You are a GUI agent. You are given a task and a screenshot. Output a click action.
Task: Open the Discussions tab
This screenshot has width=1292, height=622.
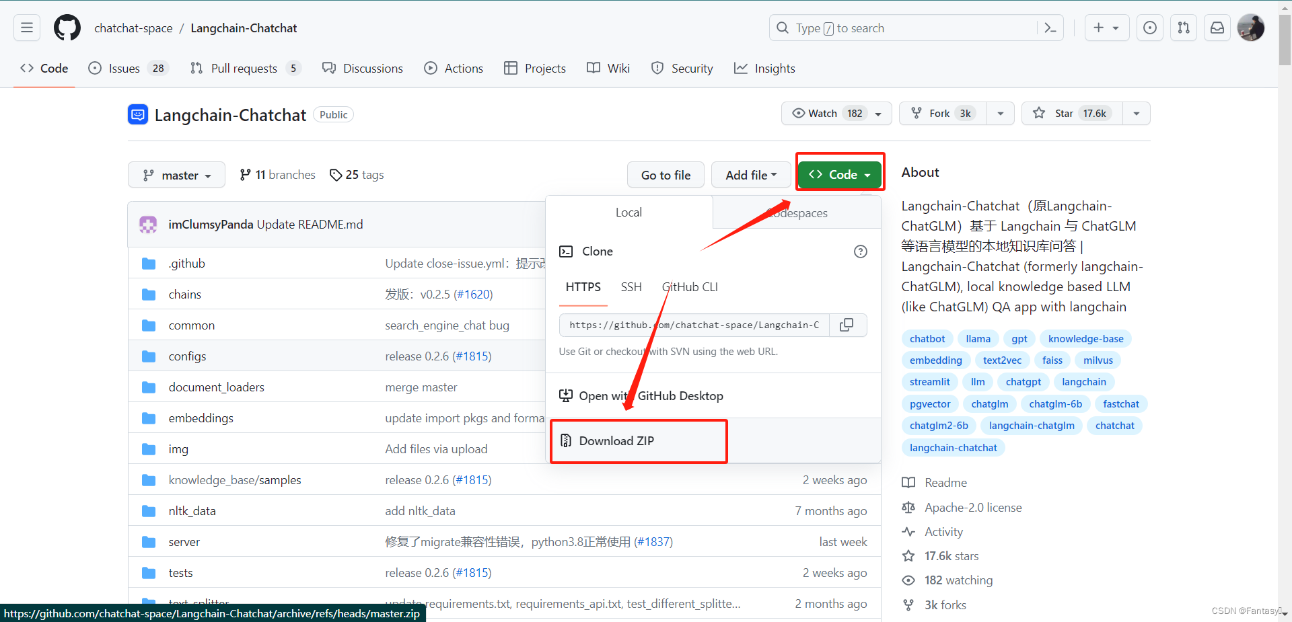click(362, 69)
